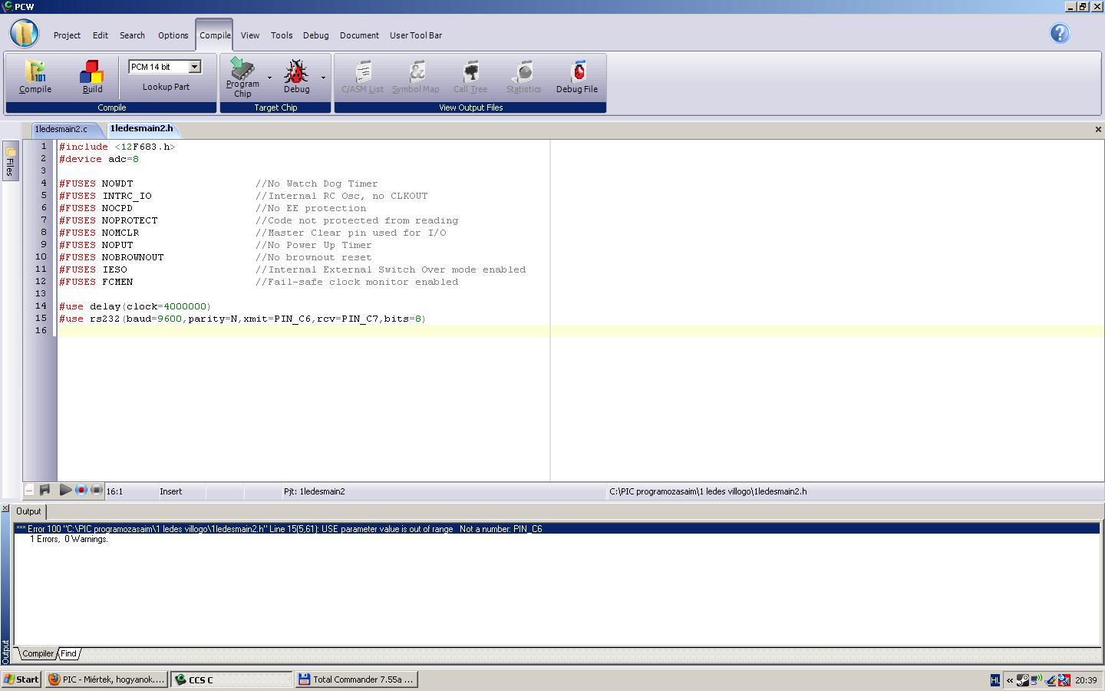The image size is (1105, 691).
Task: Click the #use delay(clock=4000000) line
Action: click(135, 306)
